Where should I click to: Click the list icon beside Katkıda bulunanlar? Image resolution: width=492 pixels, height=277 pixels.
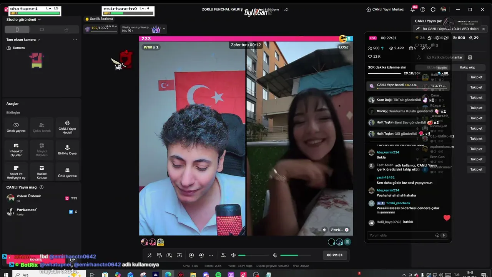470,57
